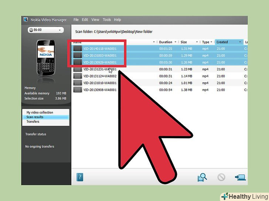Viewport: 269px width, 201px height.
Task: Click film thumbnail of VID-20140118-WA0001
Action: point(78,49)
